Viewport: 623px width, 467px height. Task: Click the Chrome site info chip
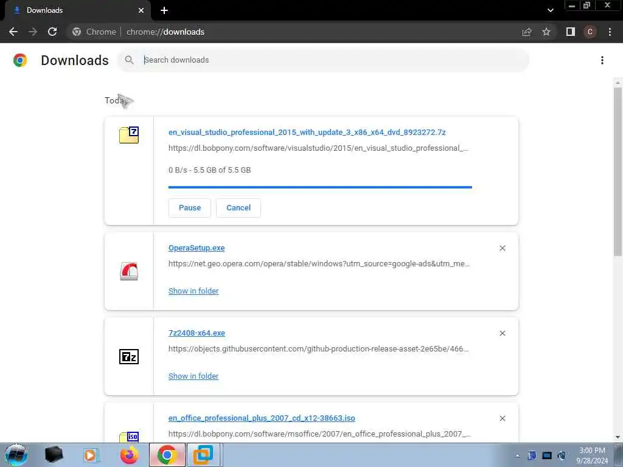95,32
